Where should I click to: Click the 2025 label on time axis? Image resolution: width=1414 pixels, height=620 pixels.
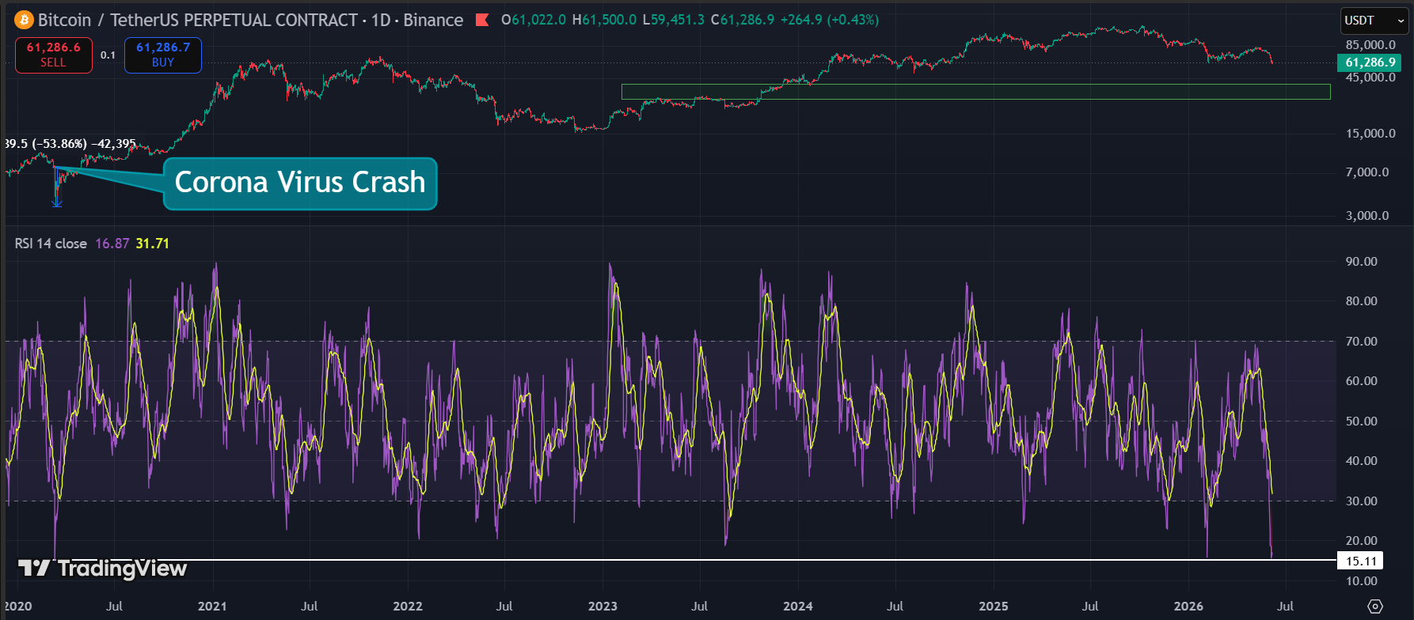click(994, 606)
